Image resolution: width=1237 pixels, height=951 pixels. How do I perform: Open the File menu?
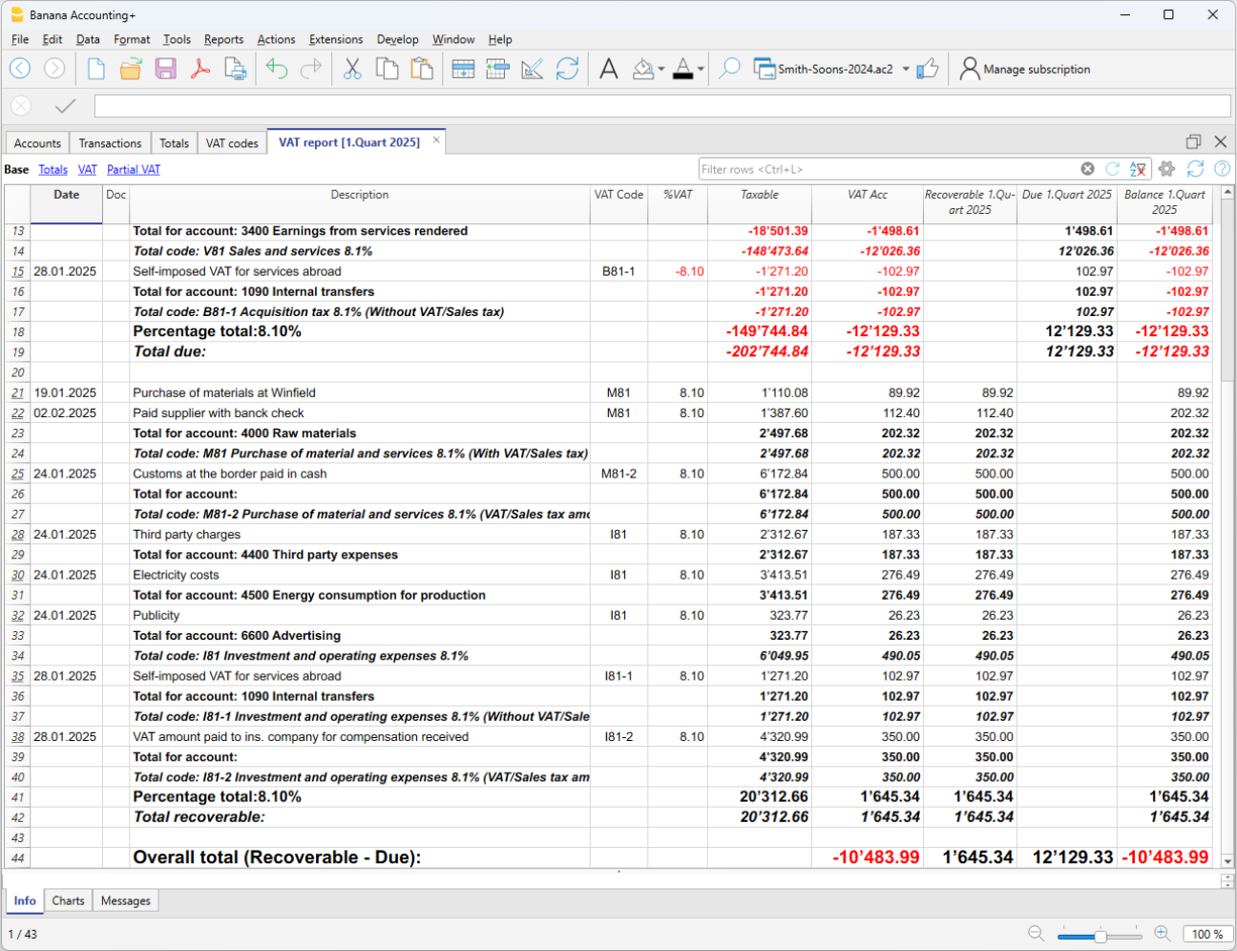tap(20, 39)
